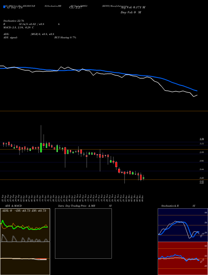The image size is (208, 275).
Task: Click the 'Avg Vol: 0.171 M' label
Action: pos(133,7)
